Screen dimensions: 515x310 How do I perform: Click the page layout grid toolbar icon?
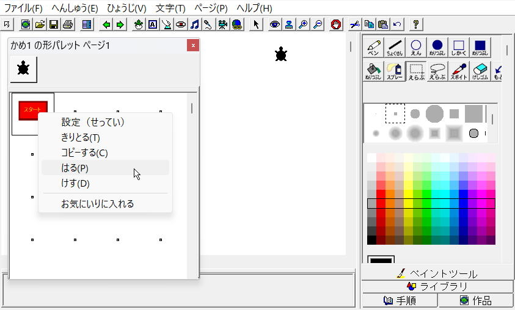point(87,24)
